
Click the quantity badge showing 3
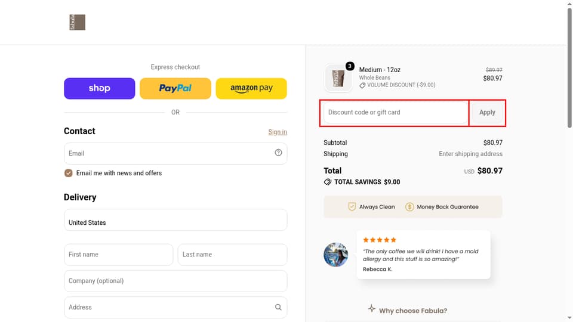pos(350,66)
